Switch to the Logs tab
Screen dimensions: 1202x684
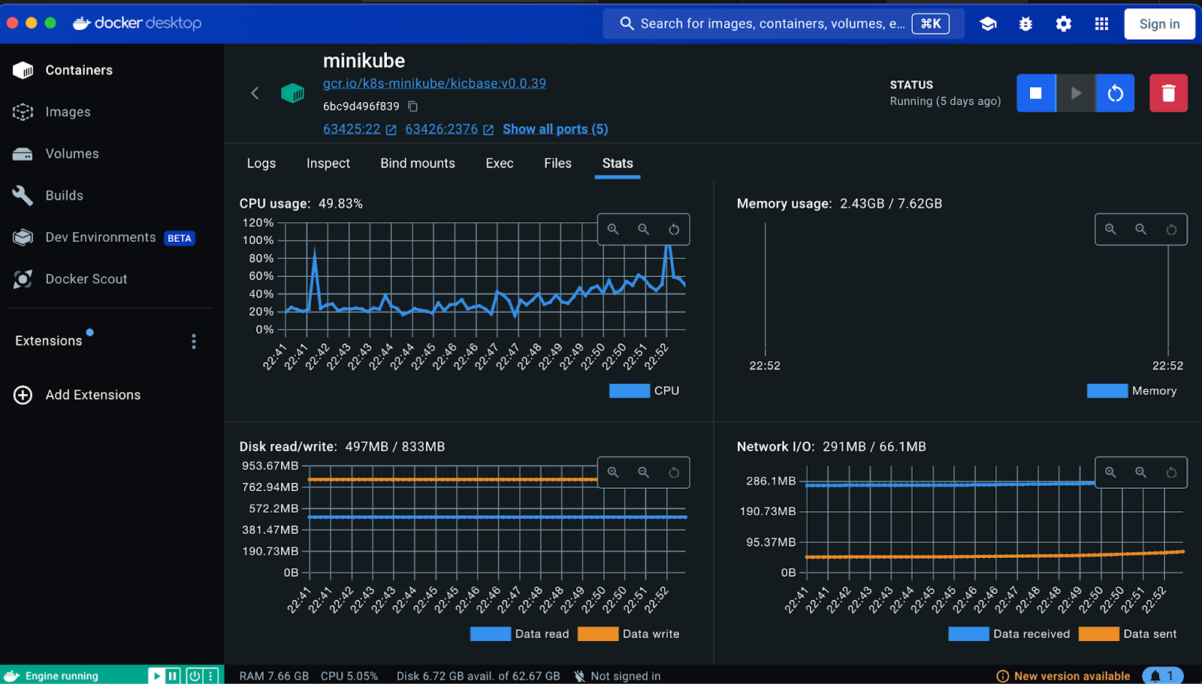pos(261,164)
